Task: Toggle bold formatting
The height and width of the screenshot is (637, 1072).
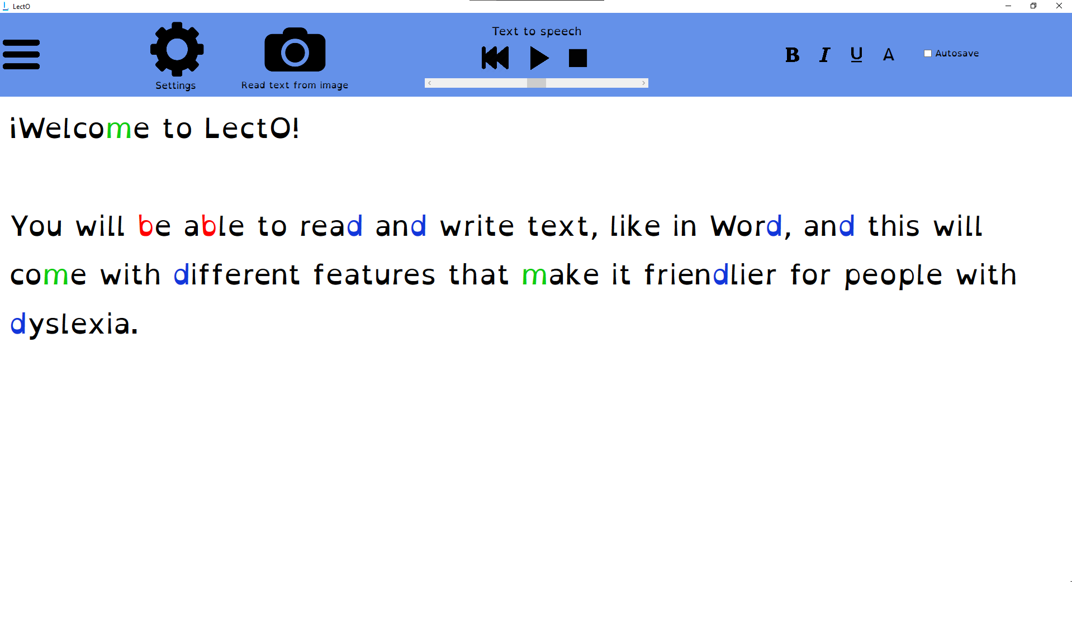Action: tap(792, 55)
